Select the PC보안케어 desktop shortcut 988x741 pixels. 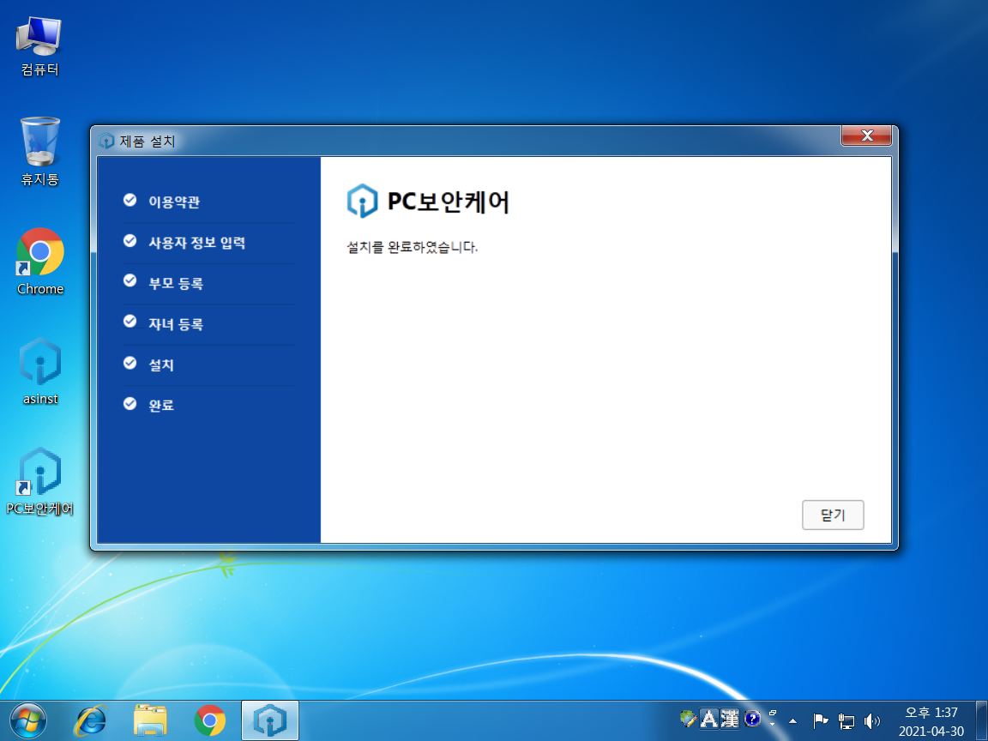(x=39, y=481)
